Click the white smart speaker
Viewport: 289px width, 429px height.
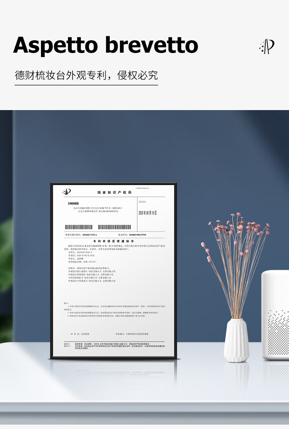click(x=275, y=315)
